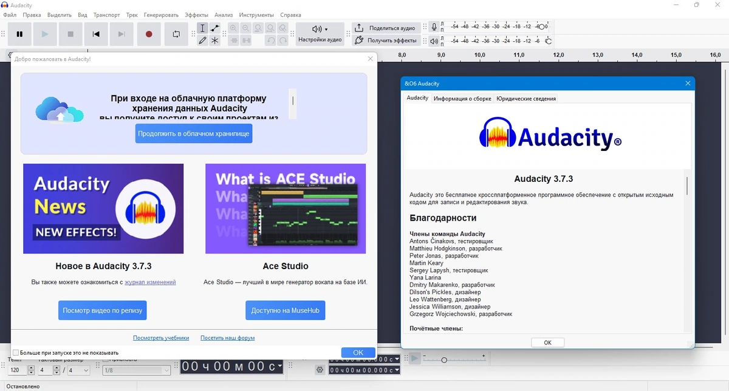Viewport: 729px width, 391px height.
Task: Open lower selection time format dropdown arrow
Action: 397,370
